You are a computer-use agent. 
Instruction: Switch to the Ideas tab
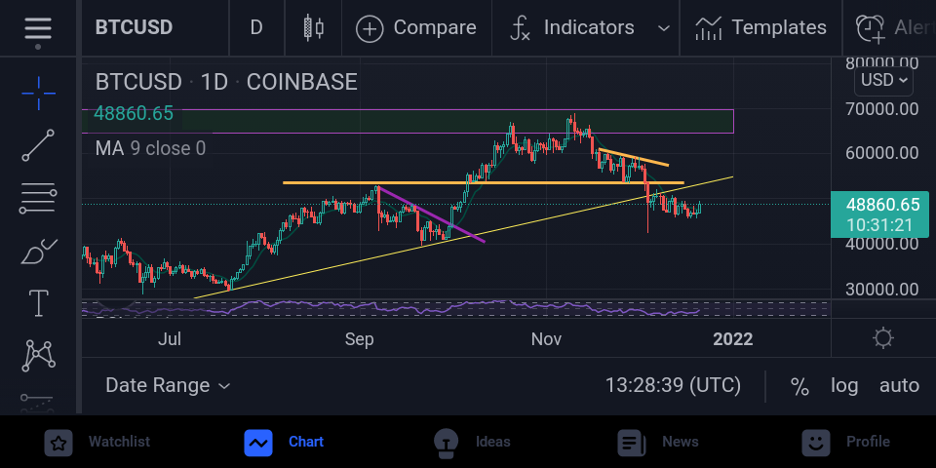pyautogui.click(x=472, y=442)
